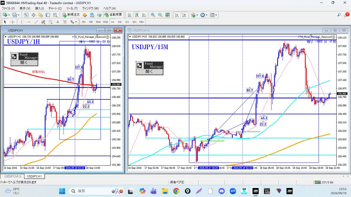Switch to candlestick chart display
351x197 pixels.
tap(137, 15)
